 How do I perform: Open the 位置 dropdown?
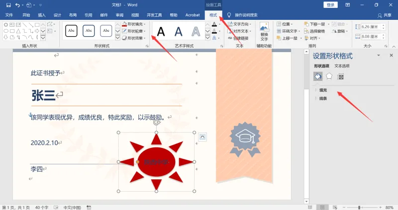pos(285,24)
